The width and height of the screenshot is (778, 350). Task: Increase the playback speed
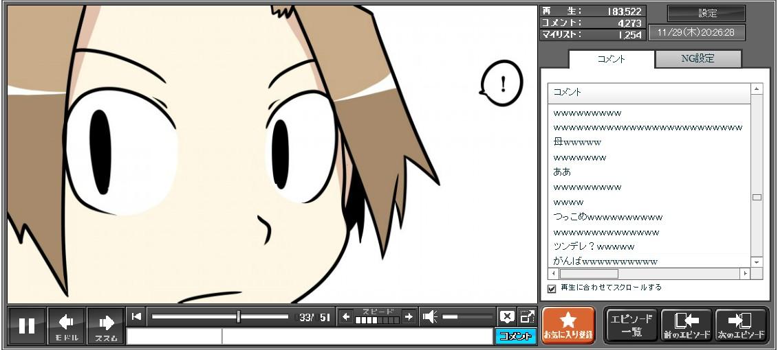(x=409, y=316)
